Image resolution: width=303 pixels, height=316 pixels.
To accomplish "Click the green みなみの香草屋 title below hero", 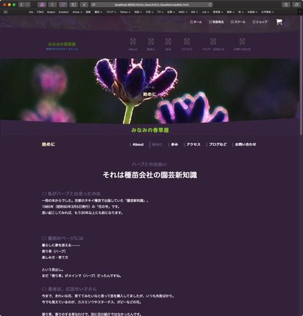I will pos(150,130).
